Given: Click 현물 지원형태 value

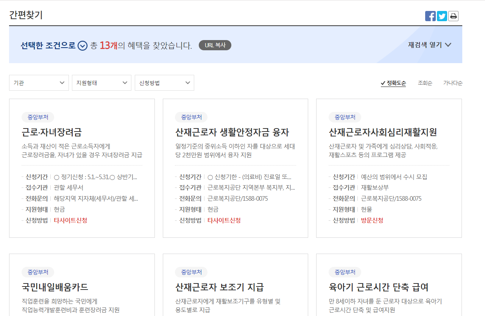Looking at the screenshot, I should click(366, 209).
